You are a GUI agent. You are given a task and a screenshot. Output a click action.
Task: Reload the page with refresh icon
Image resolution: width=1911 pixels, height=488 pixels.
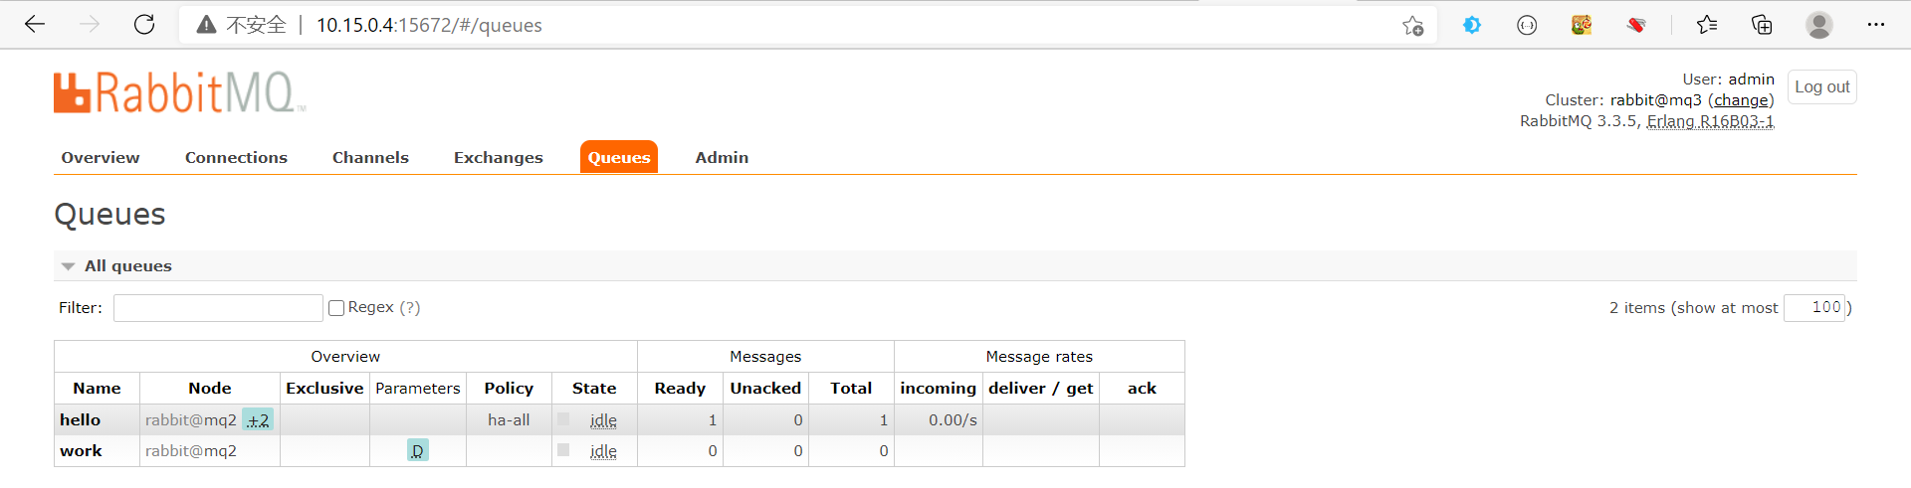coord(144,25)
